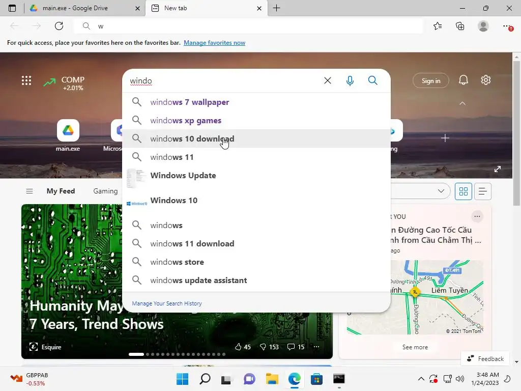The width and height of the screenshot is (521, 391).
Task: Open Manage Your Search History link
Action: [x=167, y=303]
